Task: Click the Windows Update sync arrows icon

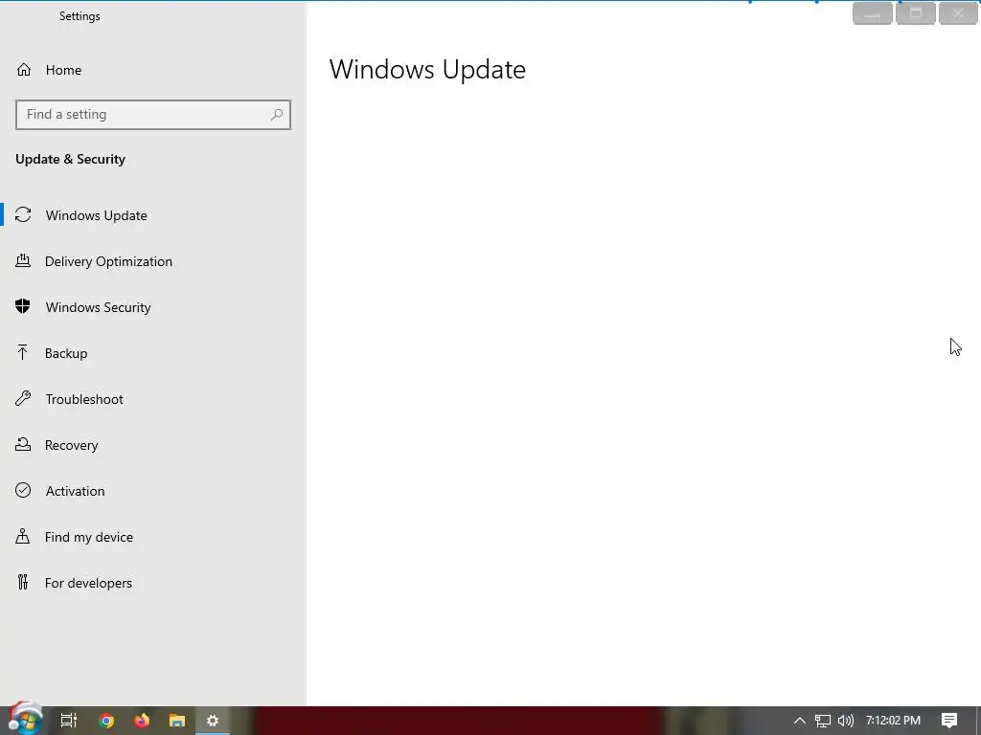Action: (23, 215)
